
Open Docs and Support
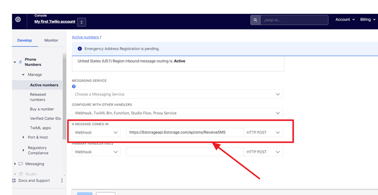click(x=34, y=181)
